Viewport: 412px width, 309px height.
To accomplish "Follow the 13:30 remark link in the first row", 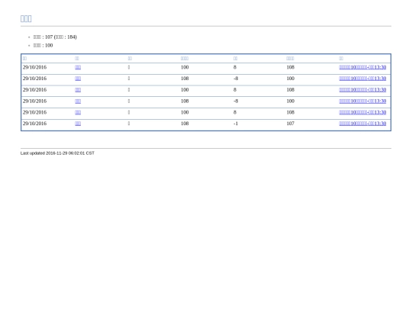I will click(x=362, y=67).
